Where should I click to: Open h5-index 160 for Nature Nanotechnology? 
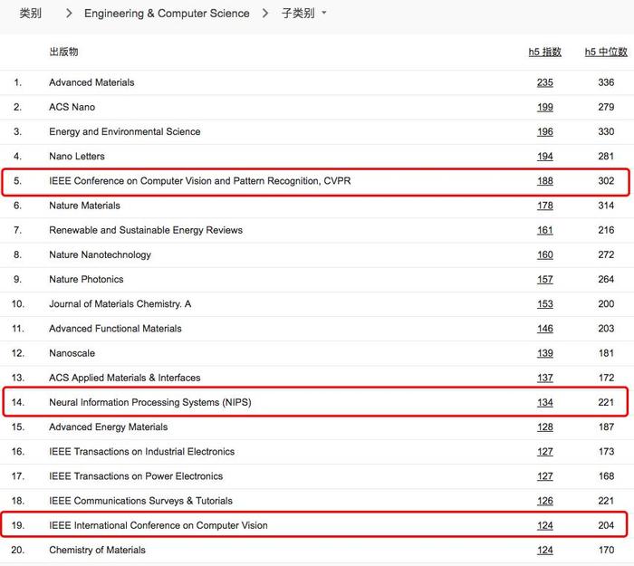[544, 254]
